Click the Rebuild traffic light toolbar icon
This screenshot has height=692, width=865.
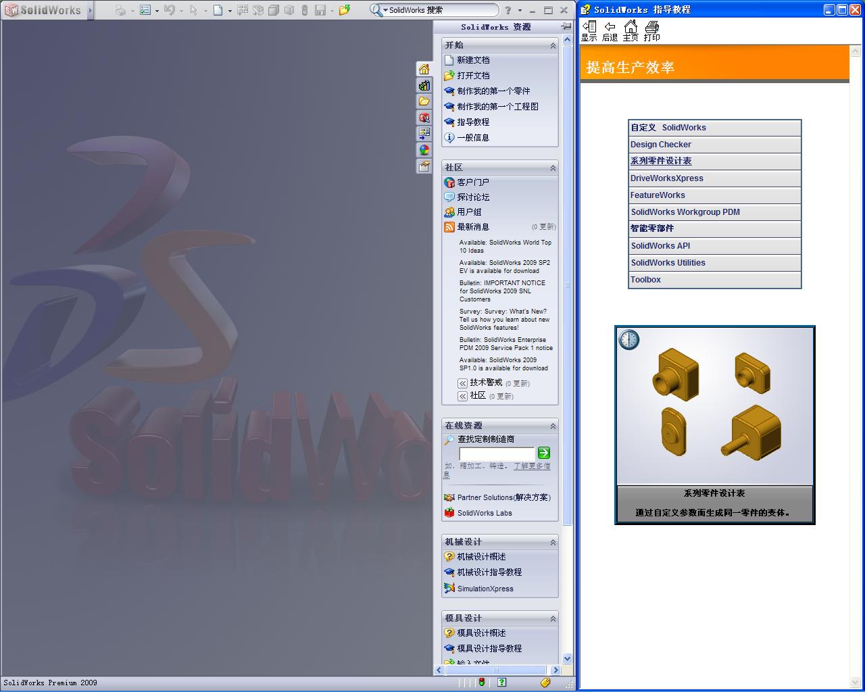[x=304, y=10]
